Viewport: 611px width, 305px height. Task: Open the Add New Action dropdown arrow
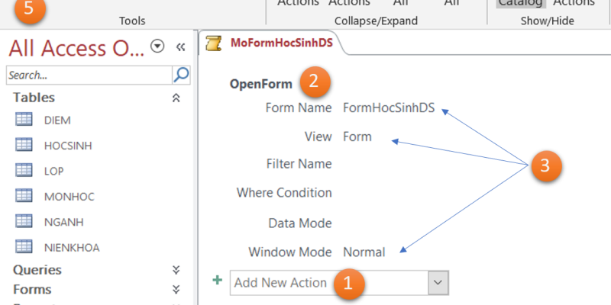[x=438, y=282]
